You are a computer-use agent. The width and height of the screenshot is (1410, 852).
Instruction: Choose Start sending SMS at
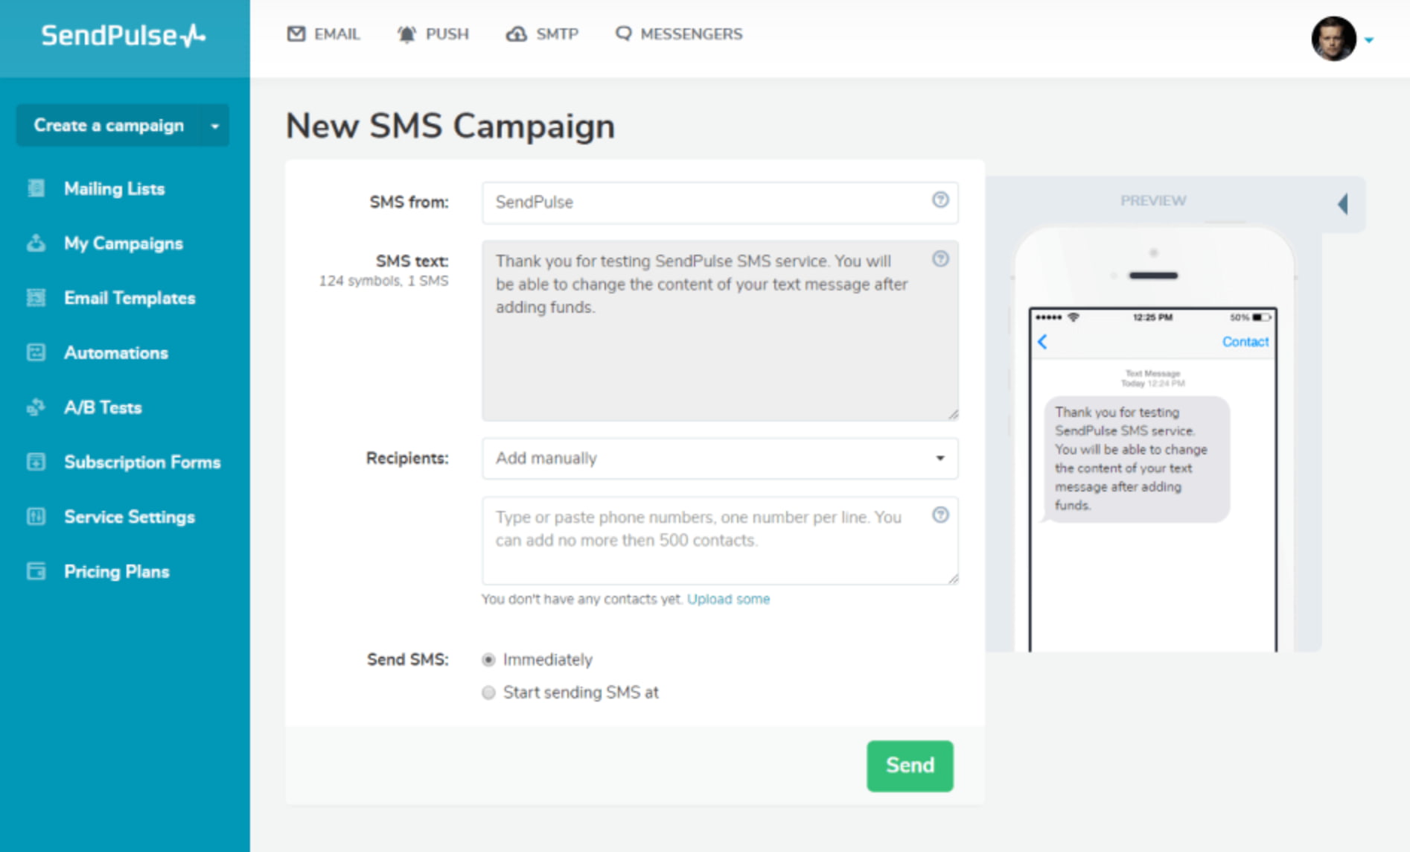coord(488,693)
